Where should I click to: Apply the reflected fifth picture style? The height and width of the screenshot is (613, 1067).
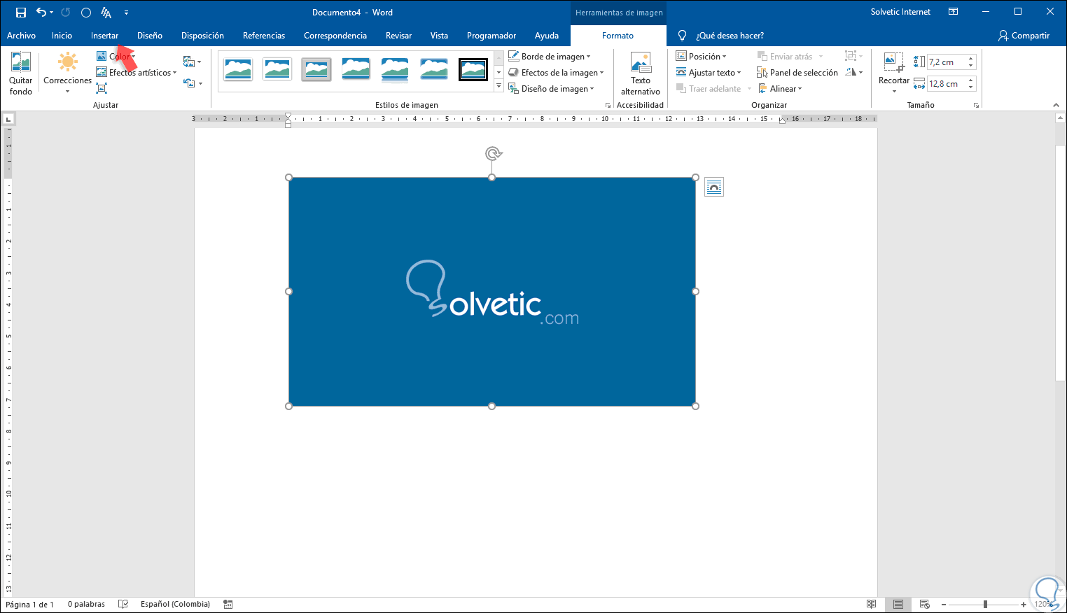tap(395, 69)
